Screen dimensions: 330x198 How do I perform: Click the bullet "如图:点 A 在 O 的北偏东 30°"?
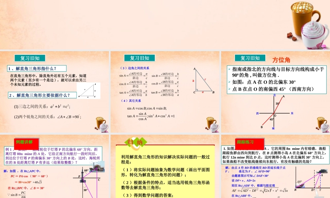pyautogui.click(x=264, y=82)
